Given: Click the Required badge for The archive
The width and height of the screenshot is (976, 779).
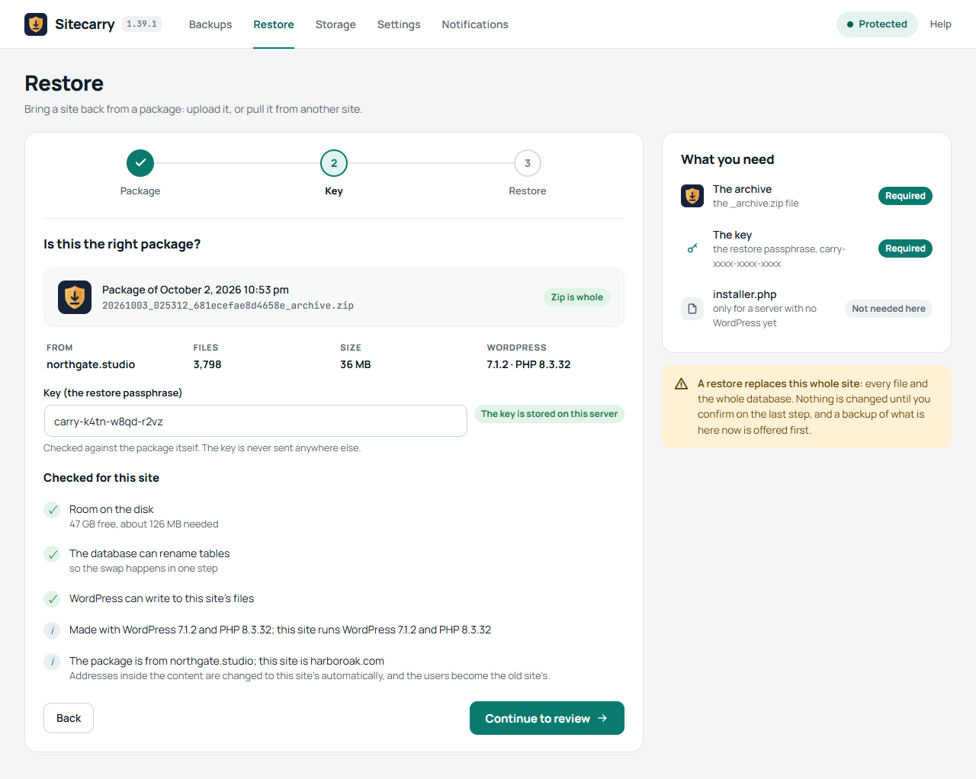Looking at the screenshot, I should 905,196.
